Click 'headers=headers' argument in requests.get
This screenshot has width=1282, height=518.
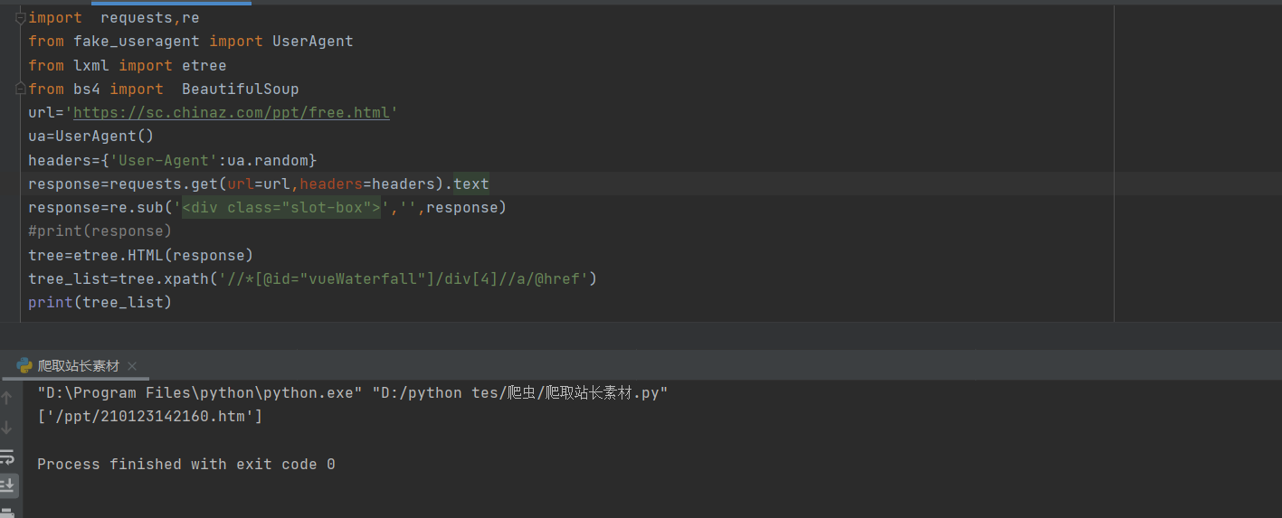[x=367, y=184]
